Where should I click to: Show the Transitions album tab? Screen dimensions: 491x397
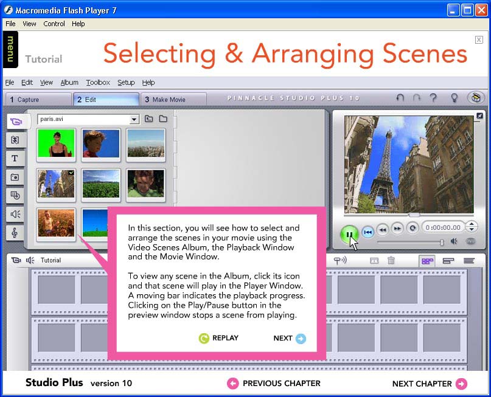click(15, 140)
